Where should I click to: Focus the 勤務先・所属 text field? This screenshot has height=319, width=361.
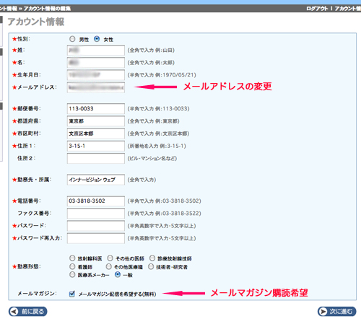(x=96, y=180)
